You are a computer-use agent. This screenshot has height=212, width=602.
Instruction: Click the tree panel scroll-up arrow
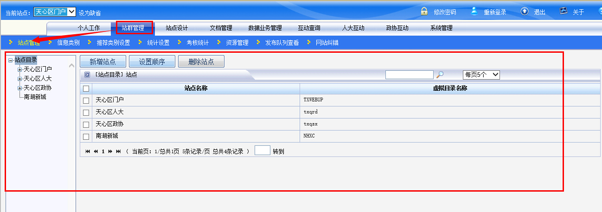click(71, 65)
